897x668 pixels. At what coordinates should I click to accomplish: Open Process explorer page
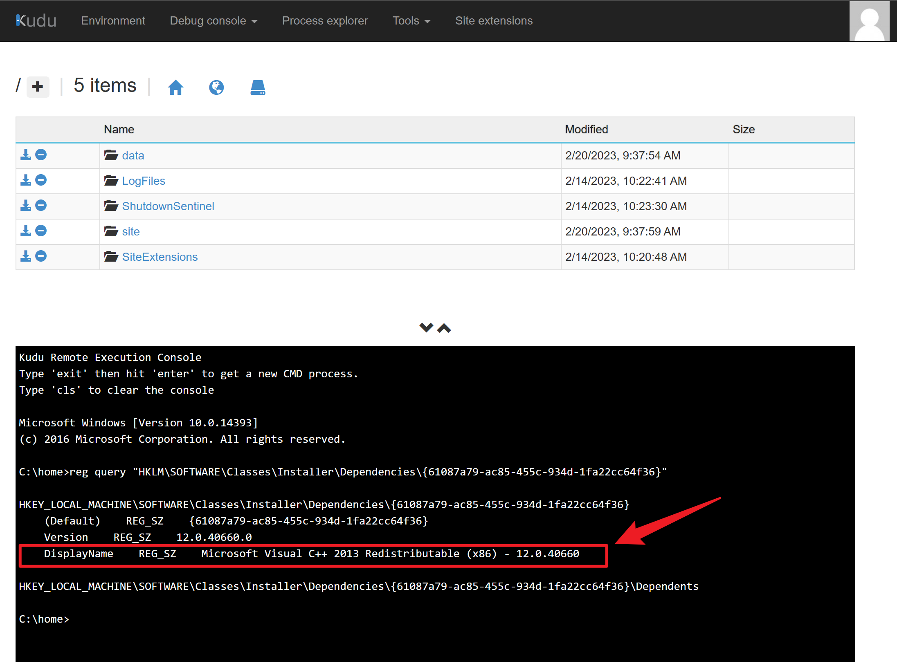(x=325, y=21)
